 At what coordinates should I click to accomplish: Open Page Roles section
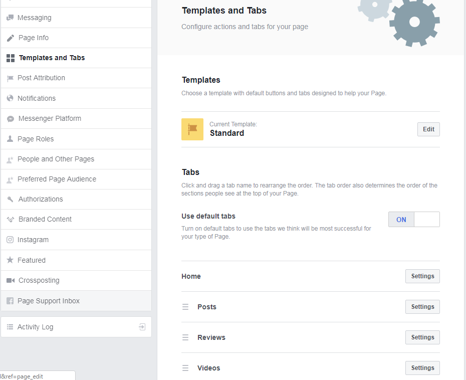pyautogui.click(x=76, y=139)
